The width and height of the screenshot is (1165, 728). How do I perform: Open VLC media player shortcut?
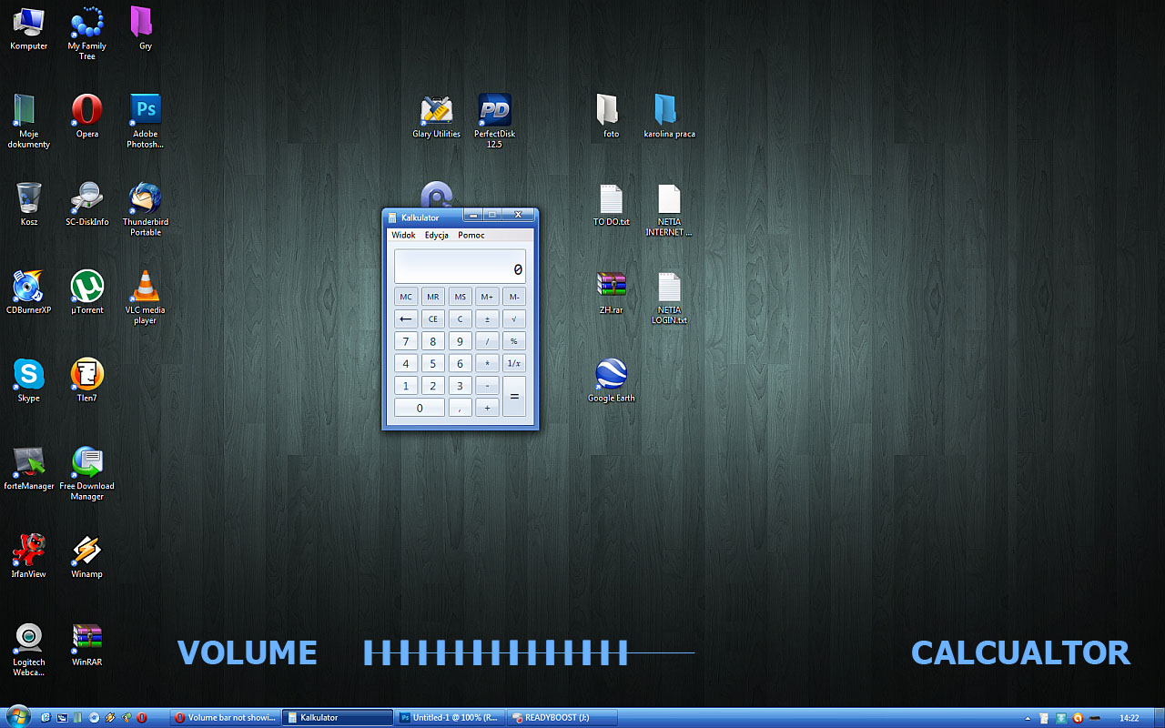point(145,298)
